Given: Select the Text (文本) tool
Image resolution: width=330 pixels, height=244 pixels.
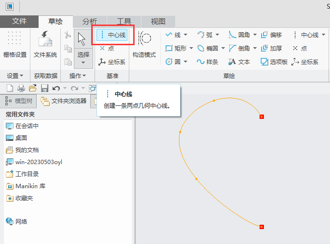Looking at the screenshot, I should coord(239,62).
